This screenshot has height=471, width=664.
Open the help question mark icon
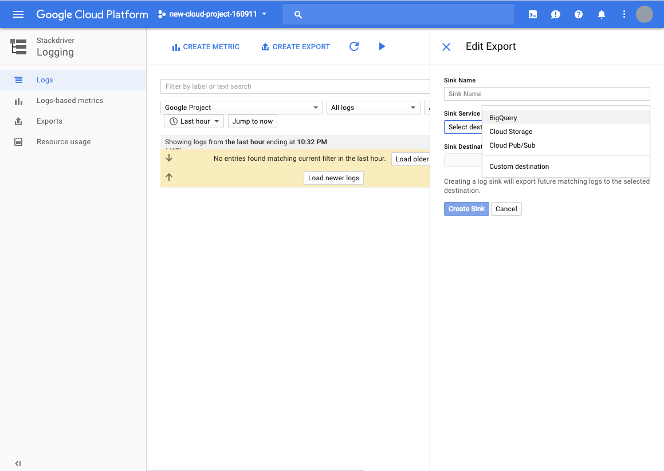579,14
